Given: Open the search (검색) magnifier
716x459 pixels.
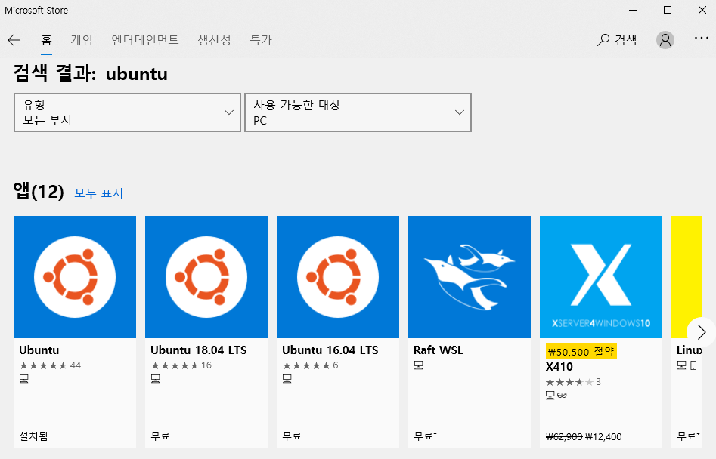Looking at the screenshot, I should pyautogui.click(x=616, y=40).
